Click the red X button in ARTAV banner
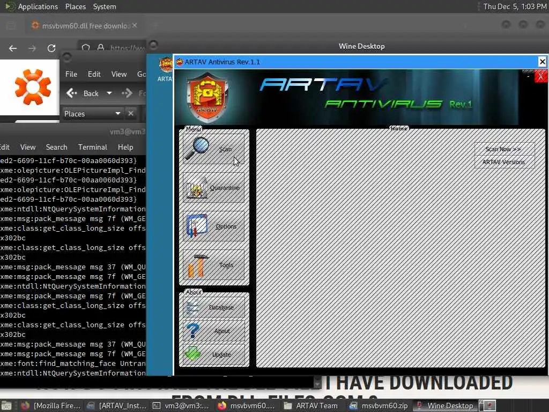 pos(540,76)
